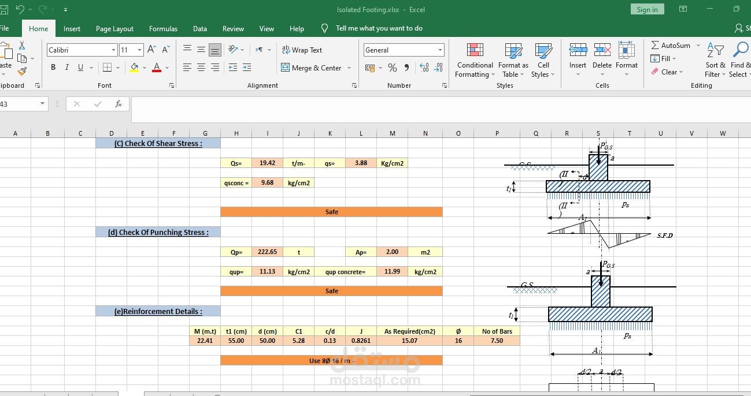Open the Name Box dropdown arrow
751x396 pixels.
click(x=42, y=104)
